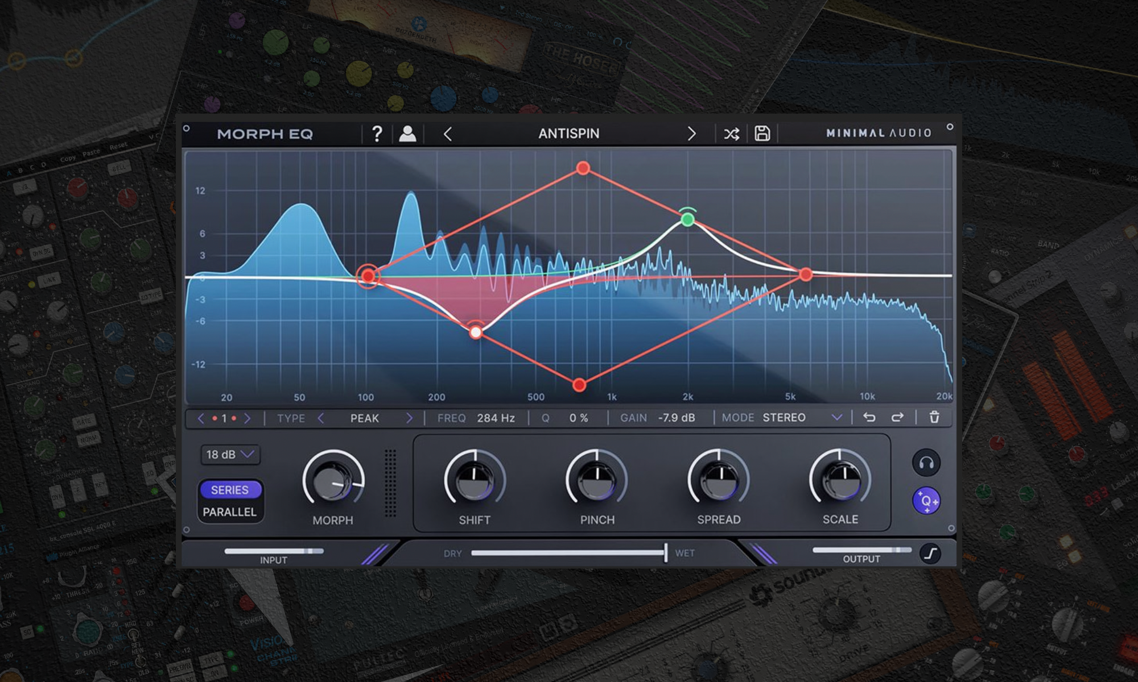Click the DRY/WET mix slider handle
Image resolution: width=1138 pixels, height=682 pixels.
pos(665,552)
